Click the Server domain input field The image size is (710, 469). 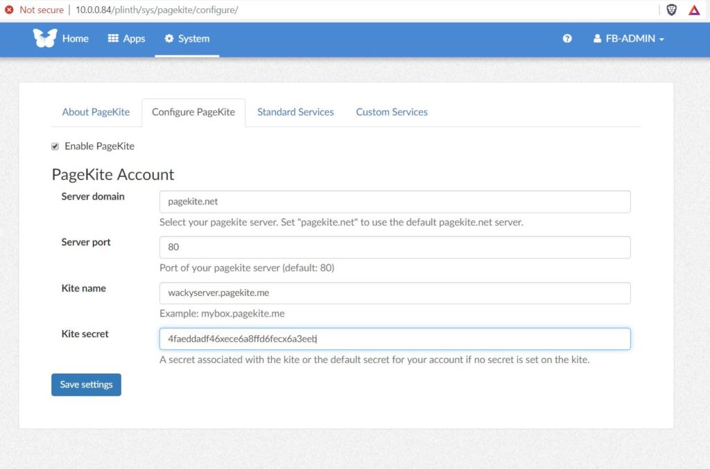395,202
